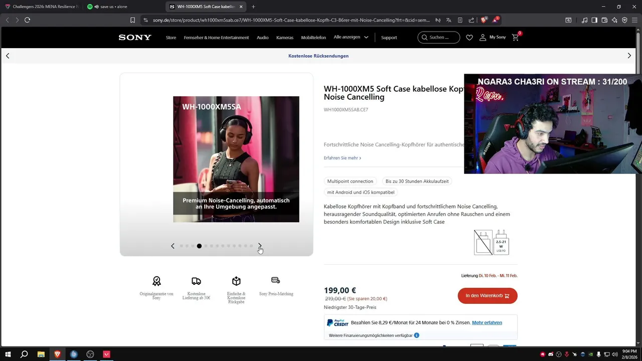Click the Einfache & Kostenlose Rückgabe box icon
Viewport: 642px width, 361px height.
point(236,281)
